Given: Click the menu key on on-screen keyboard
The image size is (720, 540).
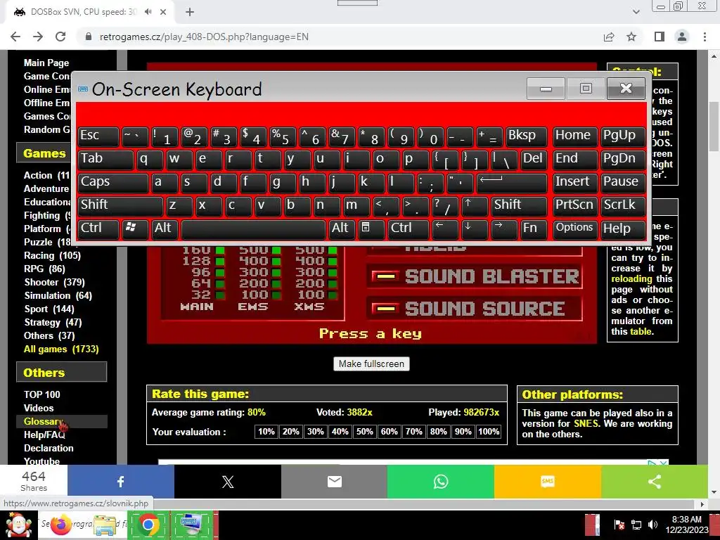Looking at the screenshot, I should point(371,229).
